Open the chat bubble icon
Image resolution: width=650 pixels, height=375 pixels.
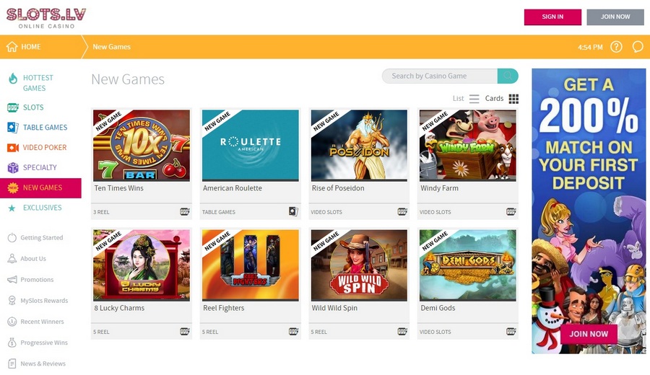click(638, 47)
